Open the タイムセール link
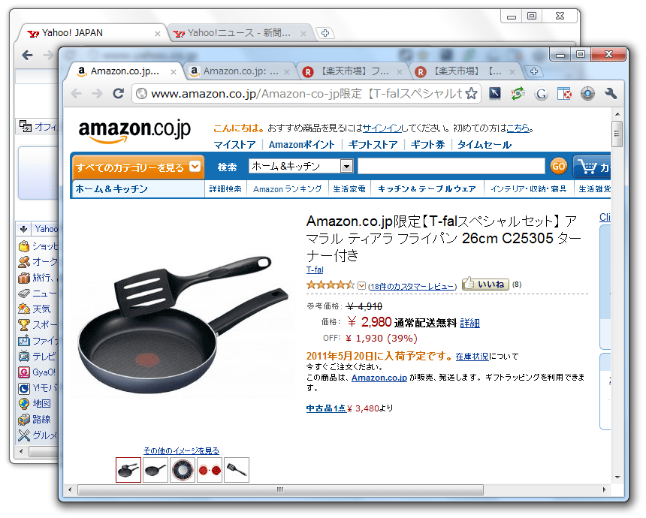This screenshot has width=646, height=518. 484,145
